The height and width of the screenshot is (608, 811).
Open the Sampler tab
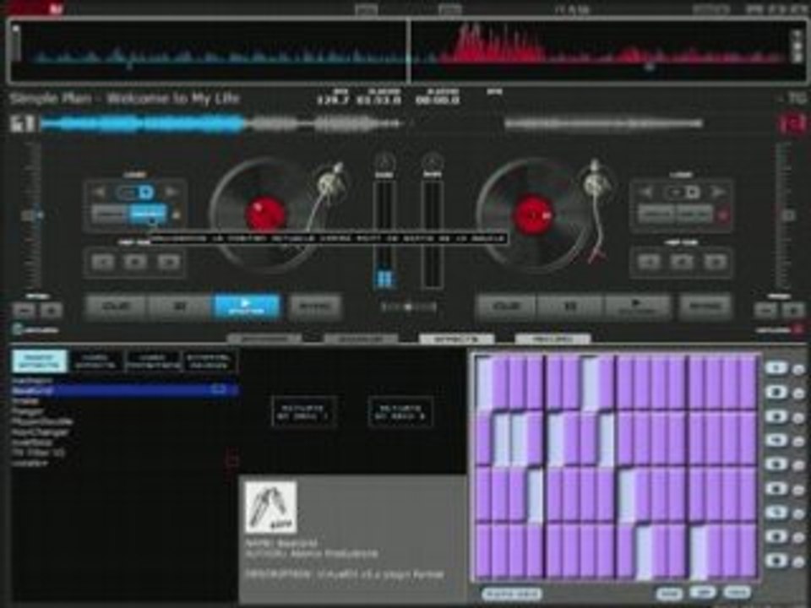361,339
